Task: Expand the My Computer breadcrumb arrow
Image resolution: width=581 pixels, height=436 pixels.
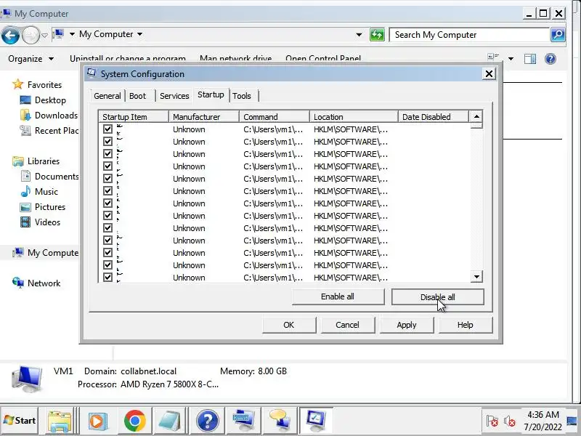Action: [139, 34]
